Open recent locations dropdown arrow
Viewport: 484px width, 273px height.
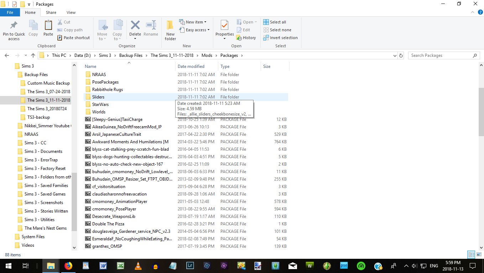pyautogui.click(x=25, y=55)
